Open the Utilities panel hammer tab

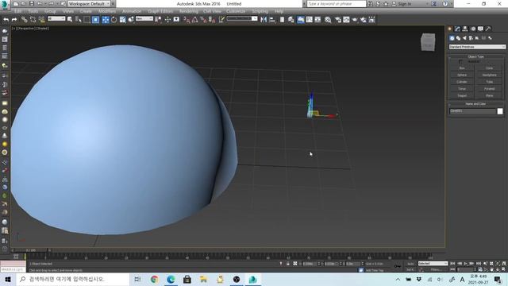pyautogui.click(x=488, y=29)
